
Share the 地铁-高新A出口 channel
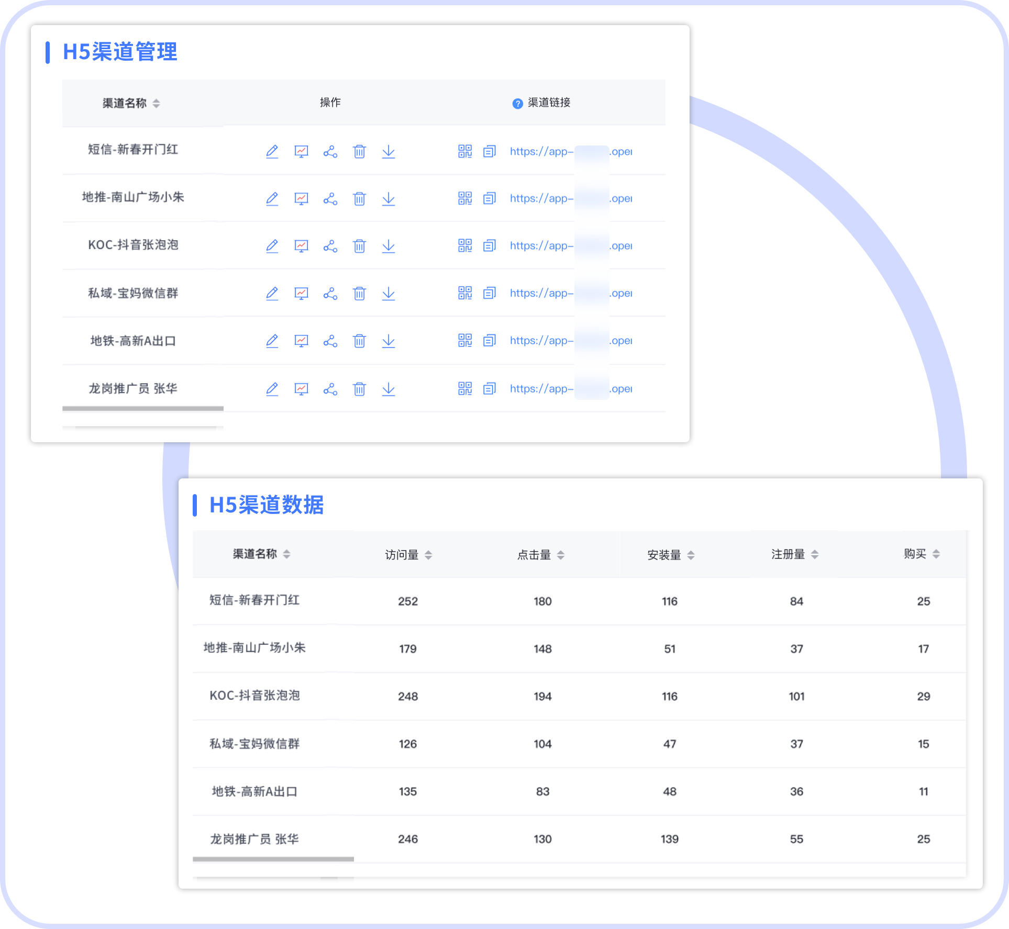click(x=330, y=341)
